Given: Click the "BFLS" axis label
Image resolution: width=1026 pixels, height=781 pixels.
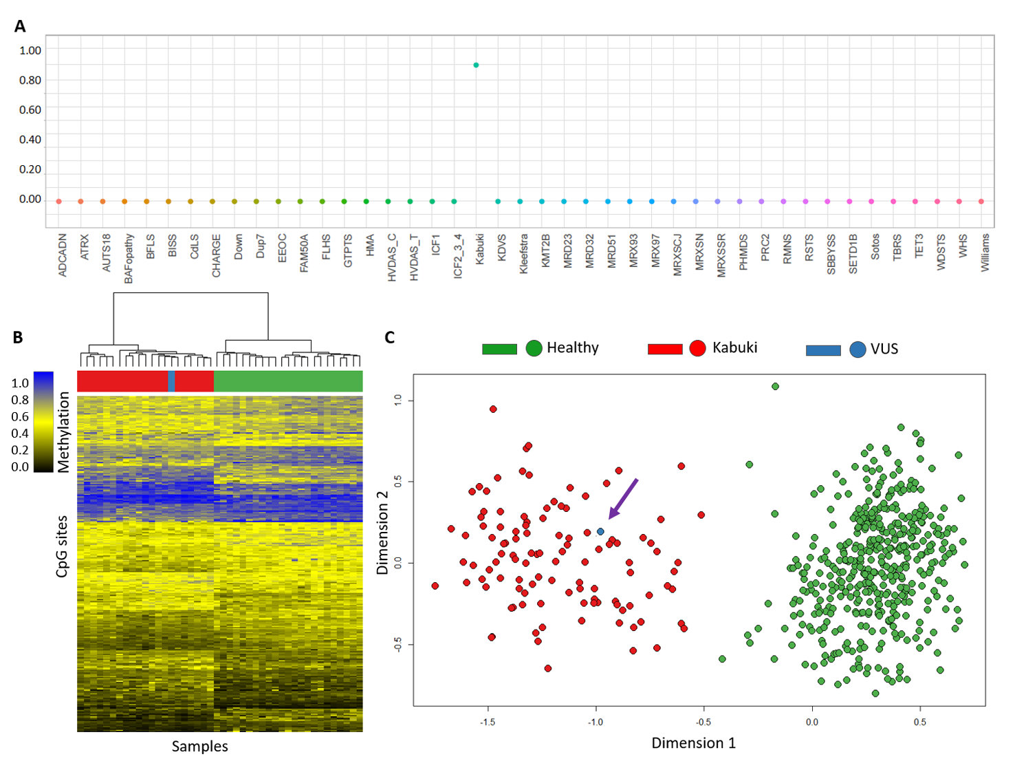Looking at the screenshot, I should pyautogui.click(x=151, y=246).
